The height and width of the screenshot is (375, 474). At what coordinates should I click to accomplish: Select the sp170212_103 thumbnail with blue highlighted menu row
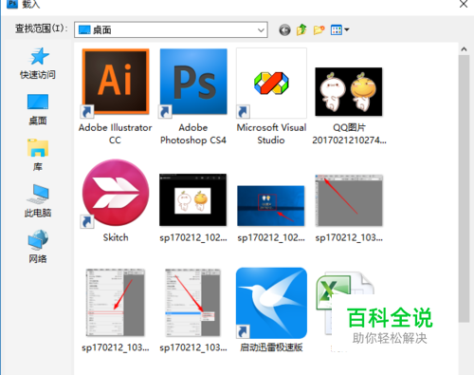click(x=193, y=302)
